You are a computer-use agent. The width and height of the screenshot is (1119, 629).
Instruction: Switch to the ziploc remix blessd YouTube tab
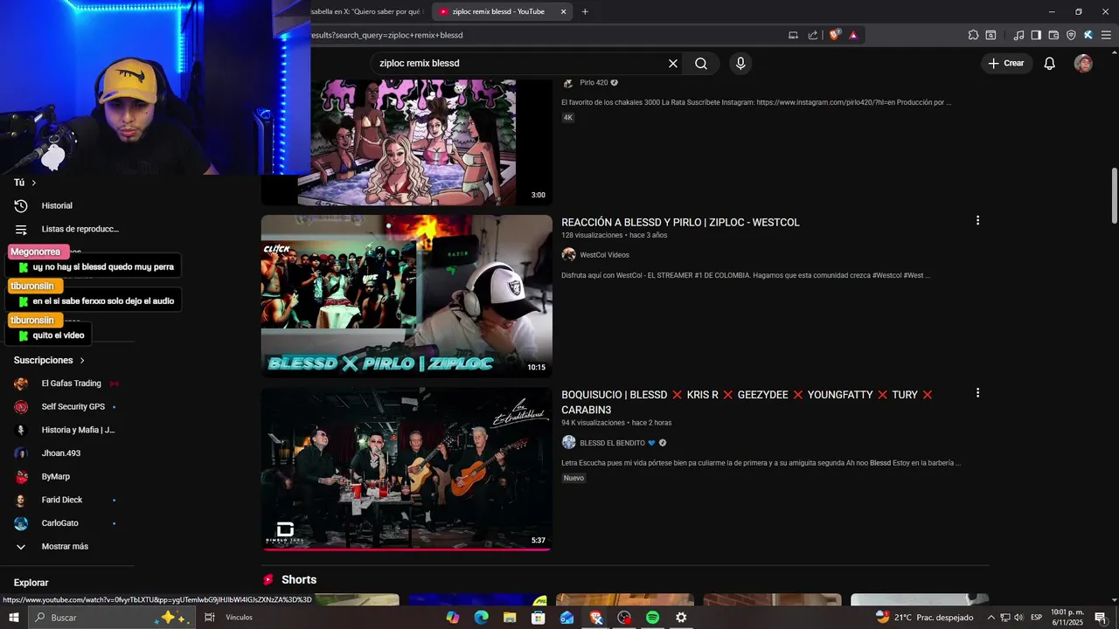tap(498, 12)
